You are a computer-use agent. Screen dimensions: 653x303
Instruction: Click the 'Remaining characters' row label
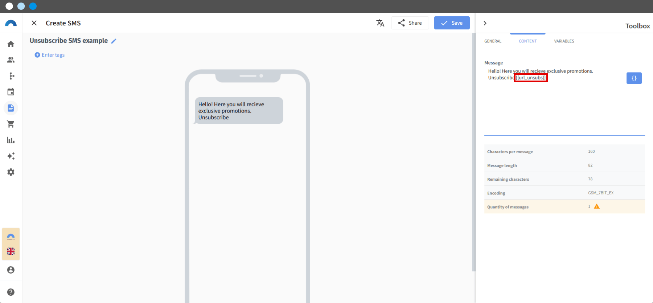(508, 179)
